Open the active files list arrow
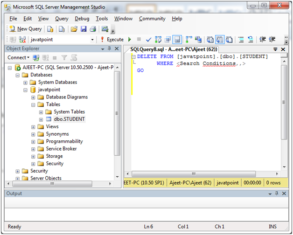The height and width of the screenshot is (235, 293). pos(275,49)
